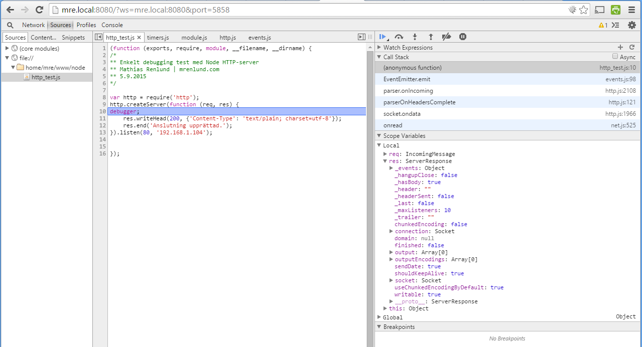Expand the socket: Socket property
Viewport: 642px width, 347px height.
click(x=391, y=280)
